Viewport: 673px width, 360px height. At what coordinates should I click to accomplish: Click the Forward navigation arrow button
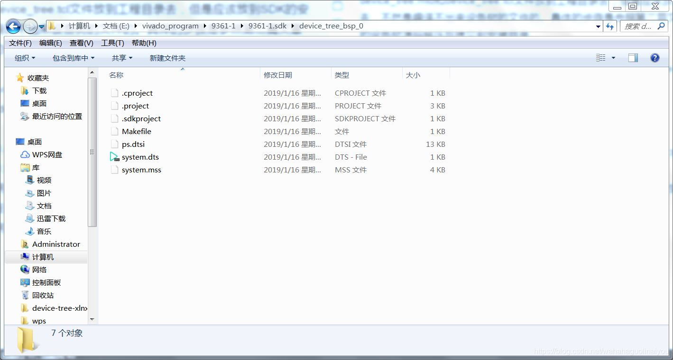[x=30, y=26]
